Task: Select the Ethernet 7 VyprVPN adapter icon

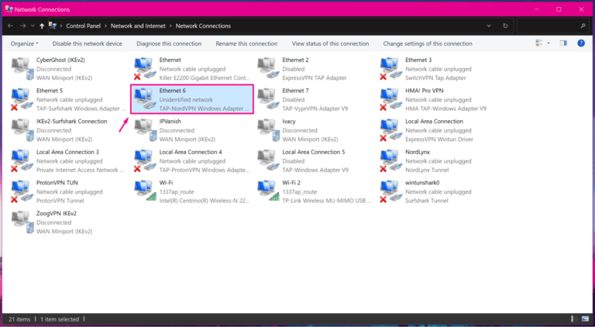Action: 268,99
